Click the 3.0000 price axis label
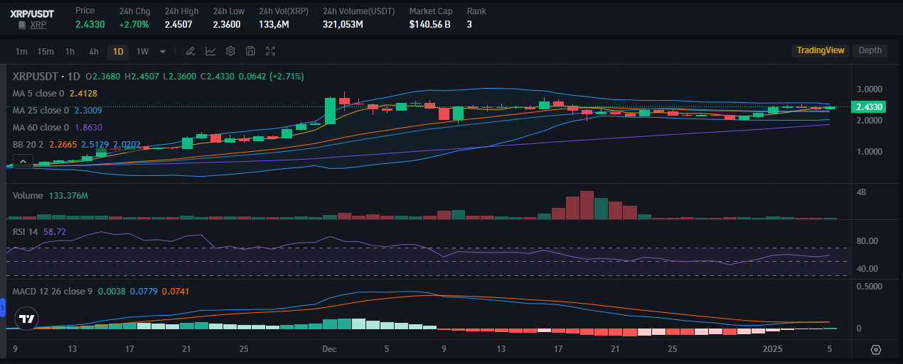Screen dimensions: 903x364 870,89
